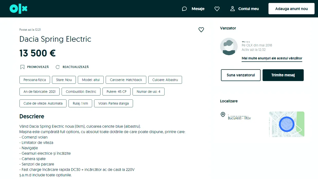
Task: Click the 13 500 € price
Action: coord(37,53)
